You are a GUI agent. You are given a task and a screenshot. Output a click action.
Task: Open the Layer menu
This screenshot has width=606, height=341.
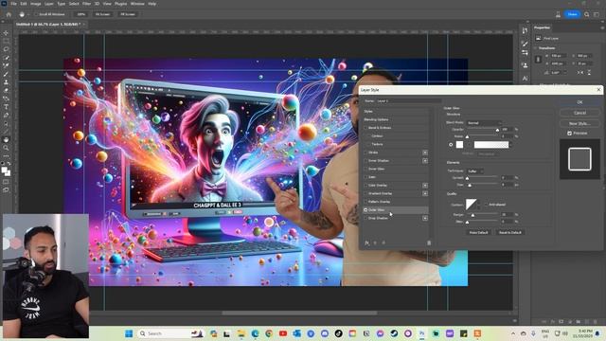coord(49,4)
